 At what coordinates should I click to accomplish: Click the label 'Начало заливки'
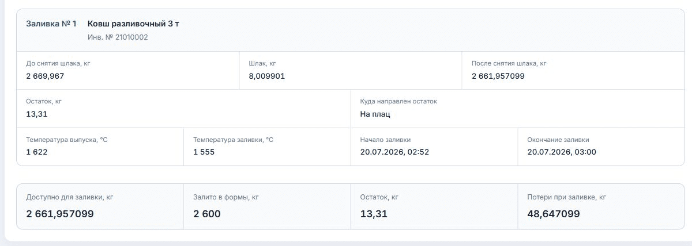[385, 140]
